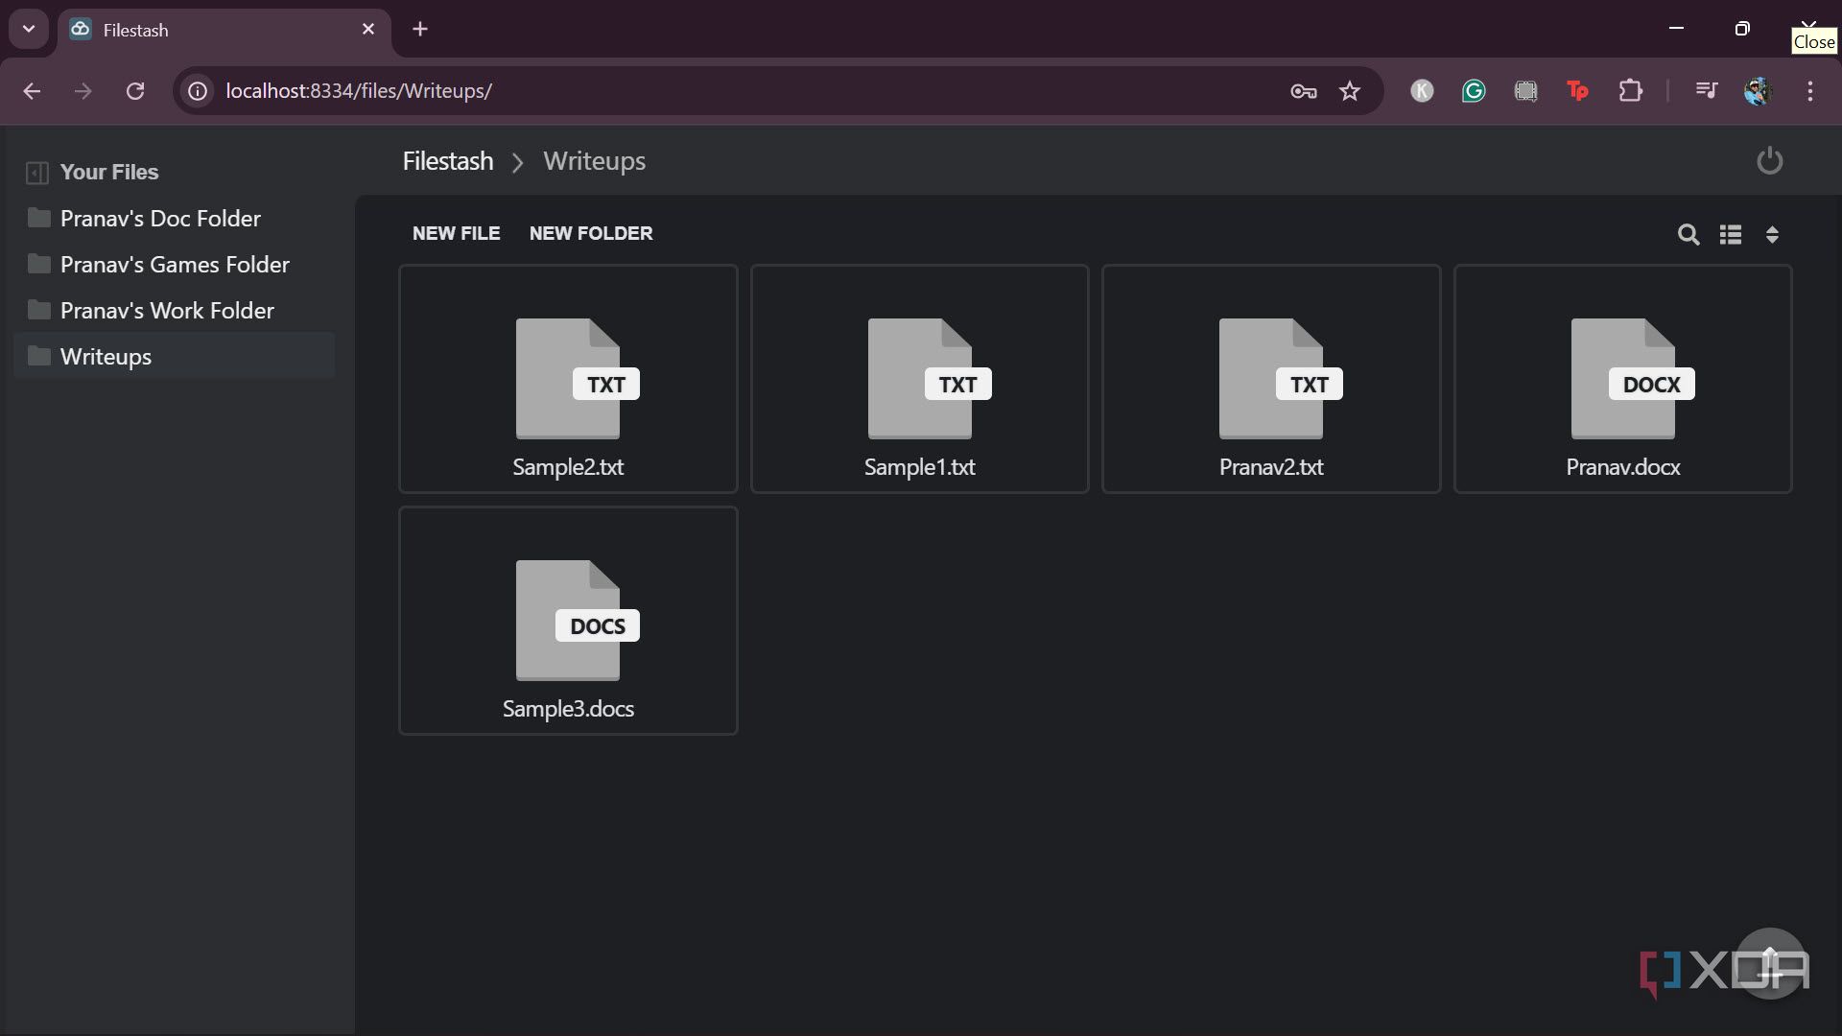
Task: Switch to list view layout icon
Action: [1731, 234]
